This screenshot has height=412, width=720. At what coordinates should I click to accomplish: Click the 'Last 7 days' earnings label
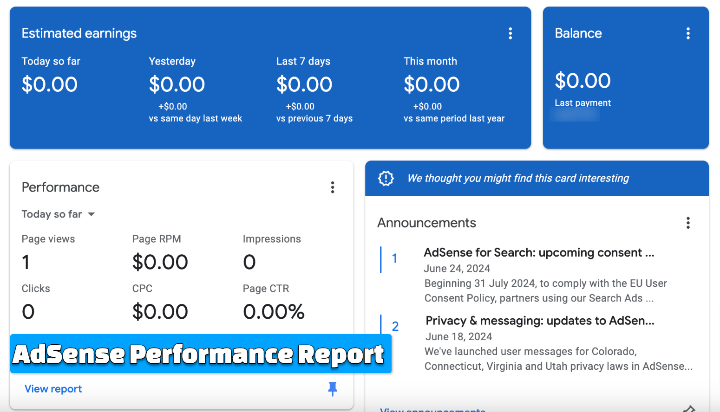[x=303, y=61]
